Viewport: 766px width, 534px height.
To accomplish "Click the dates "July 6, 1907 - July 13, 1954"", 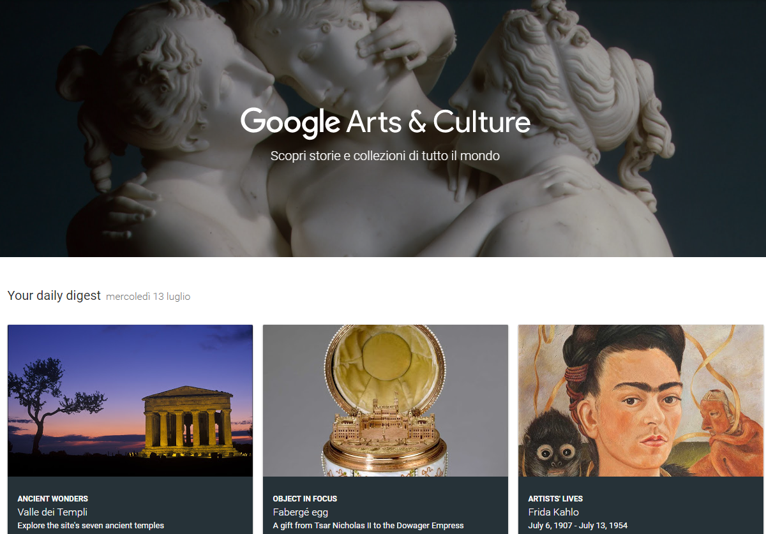I will 578,526.
